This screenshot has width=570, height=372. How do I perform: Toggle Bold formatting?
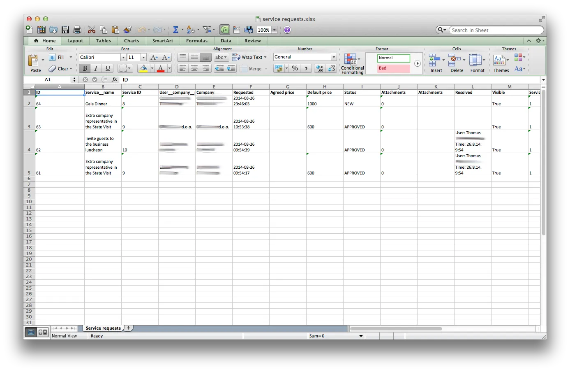coord(84,68)
